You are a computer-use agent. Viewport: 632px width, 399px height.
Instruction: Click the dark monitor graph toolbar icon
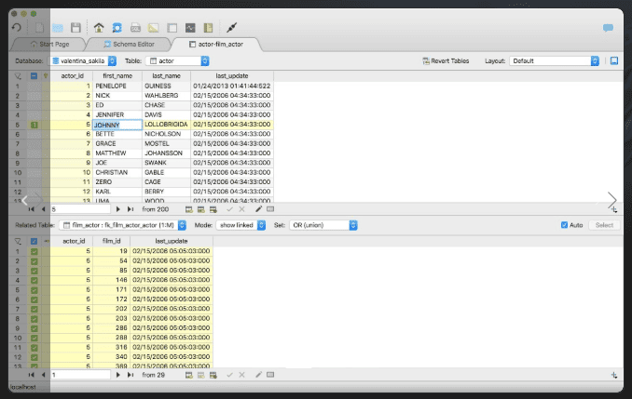tap(190, 27)
